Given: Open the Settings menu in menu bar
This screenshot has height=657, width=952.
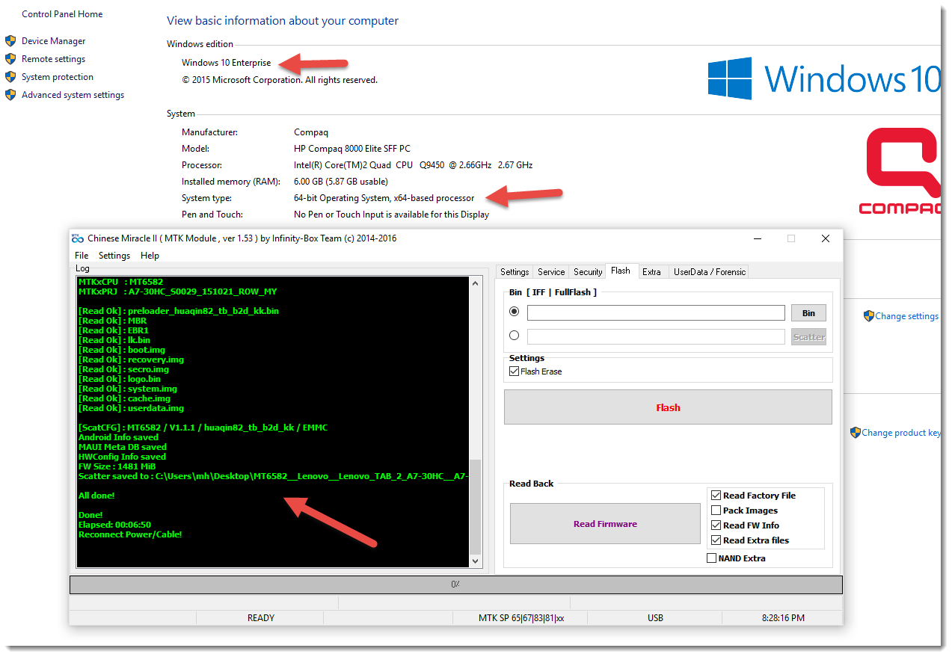Looking at the screenshot, I should [114, 256].
